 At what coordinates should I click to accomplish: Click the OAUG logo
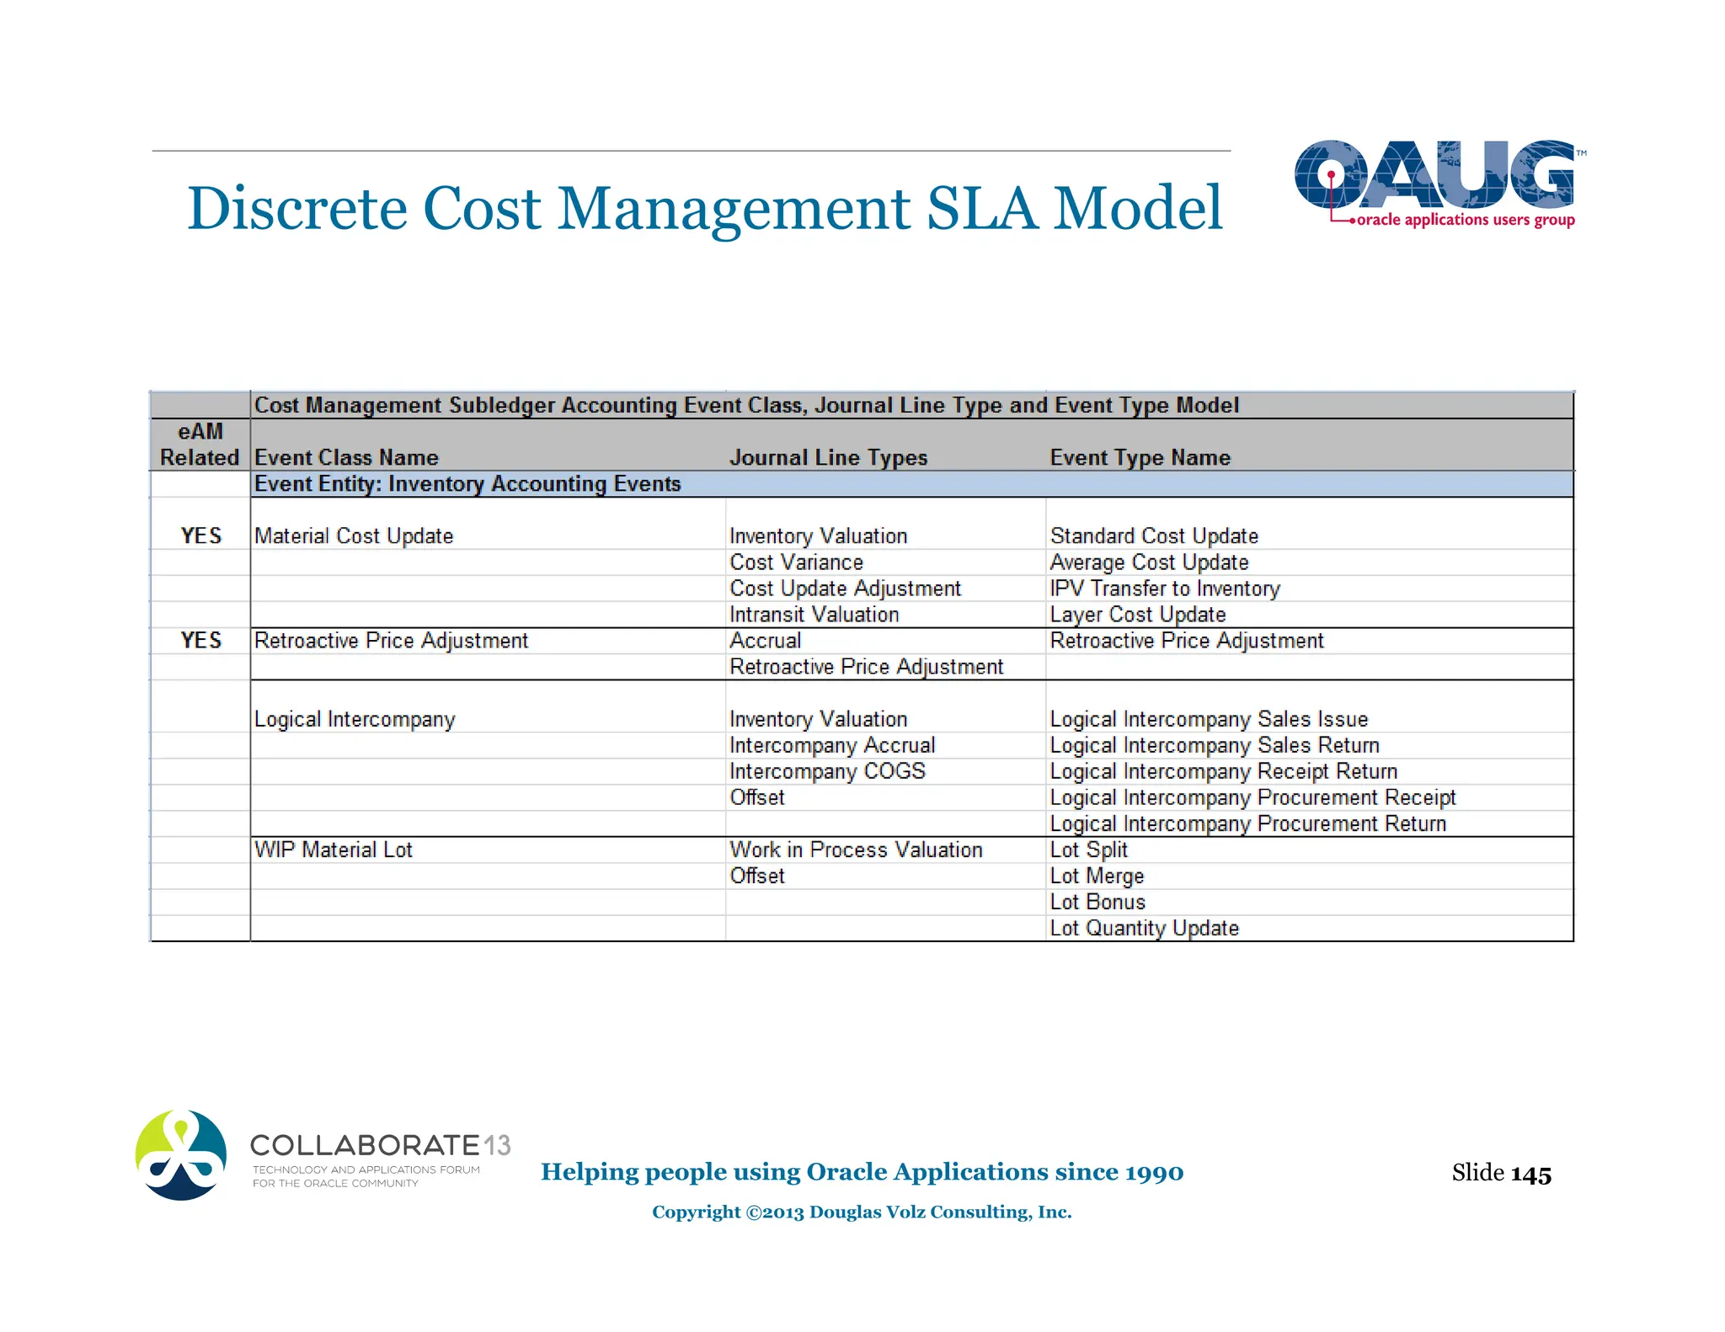(x=1440, y=184)
